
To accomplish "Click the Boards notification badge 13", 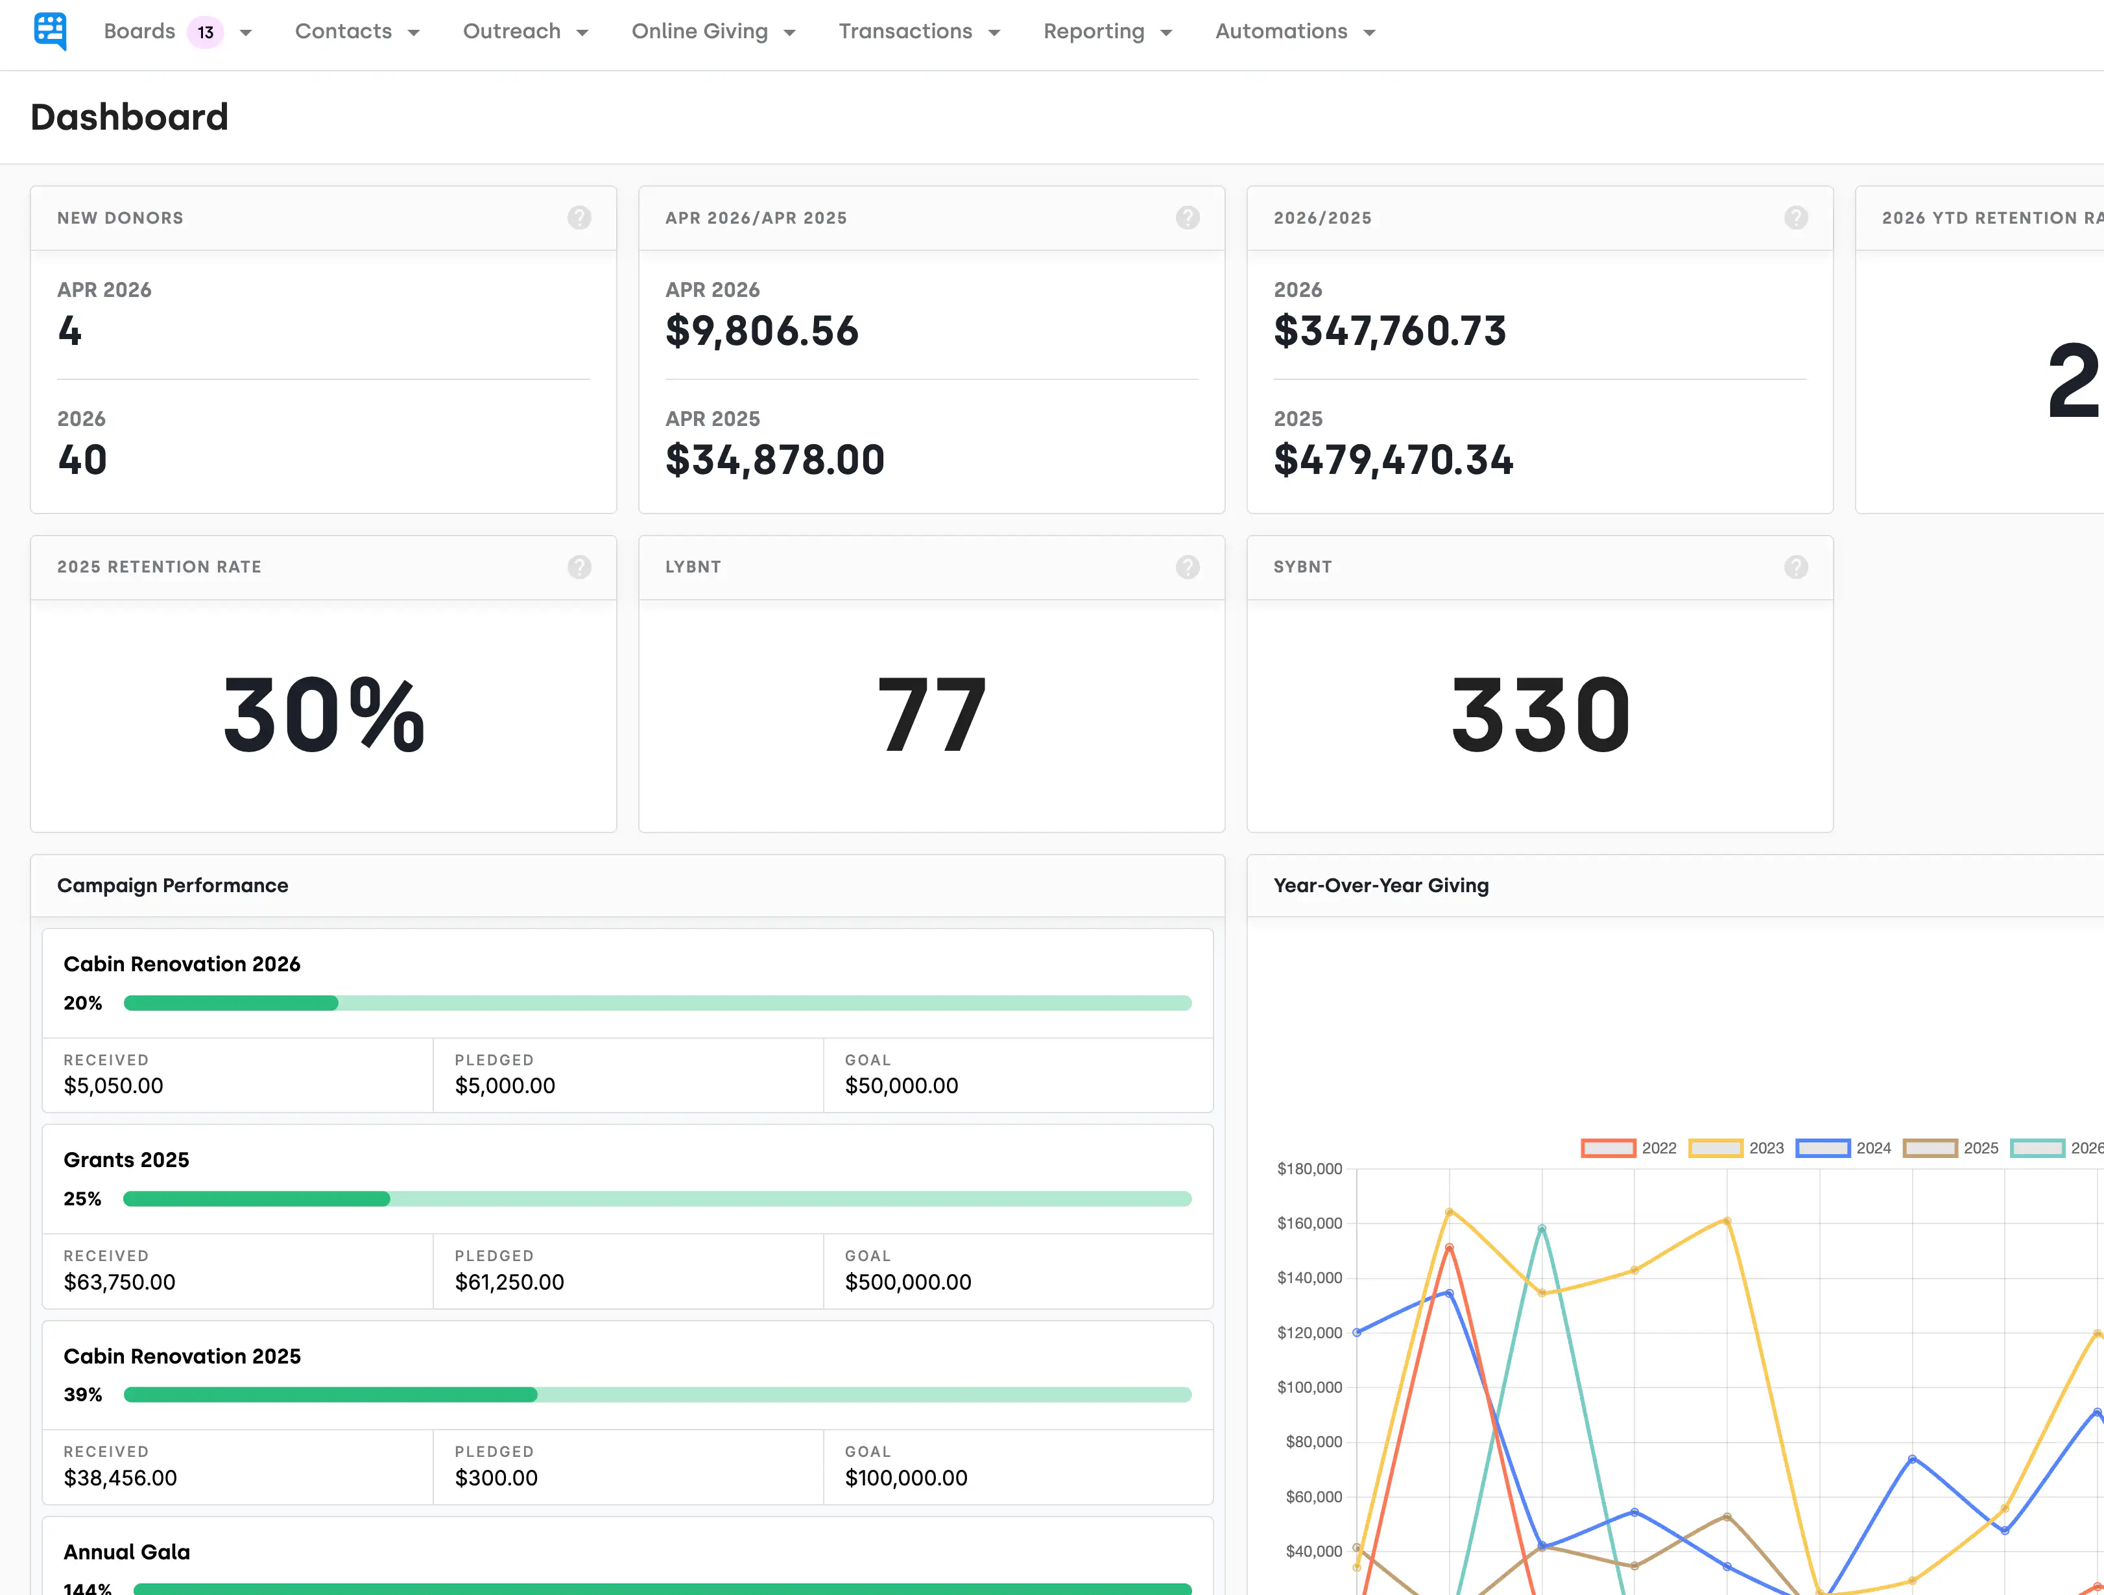I will pos(206,32).
